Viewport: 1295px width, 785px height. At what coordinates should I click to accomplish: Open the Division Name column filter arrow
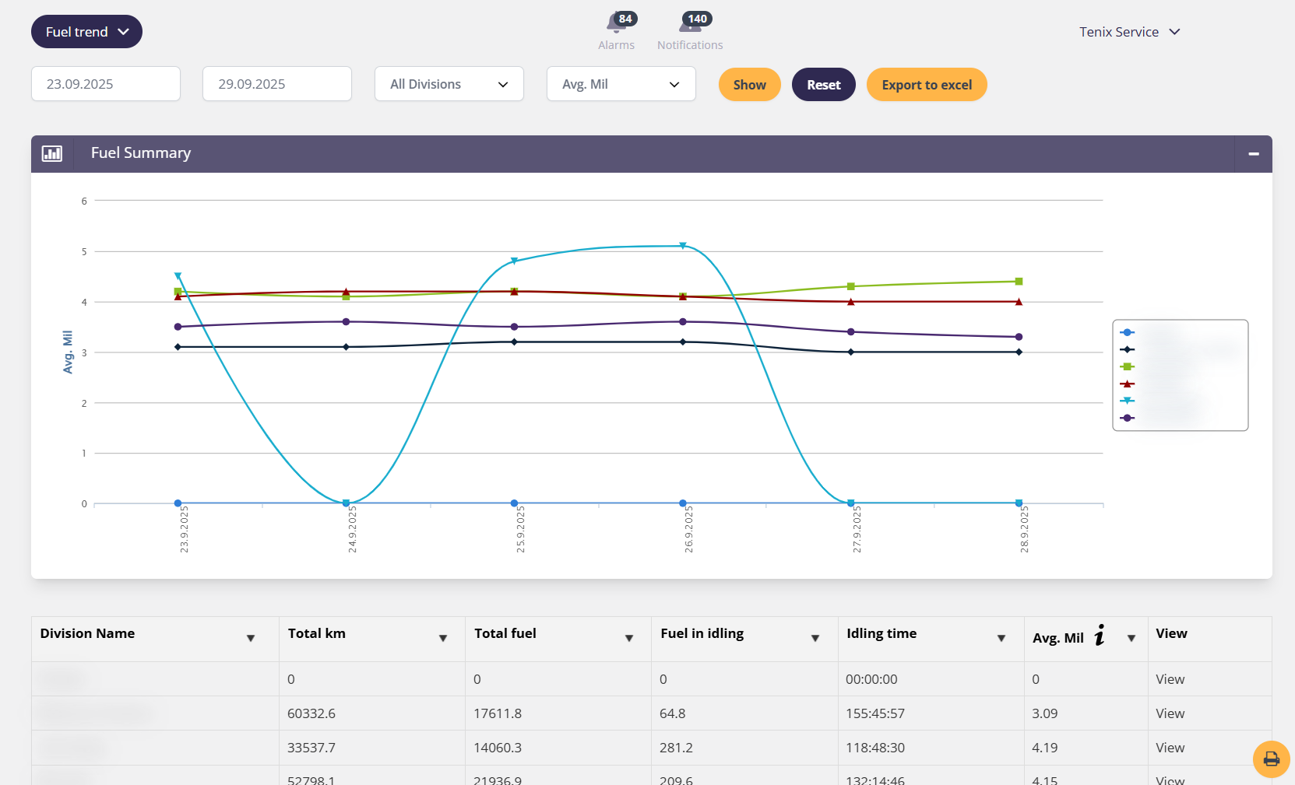point(251,639)
